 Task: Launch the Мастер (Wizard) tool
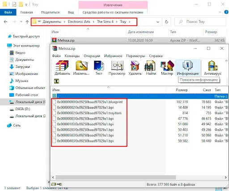coord(167,68)
